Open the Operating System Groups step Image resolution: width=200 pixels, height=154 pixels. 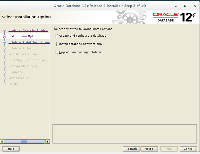[x=27, y=60]
